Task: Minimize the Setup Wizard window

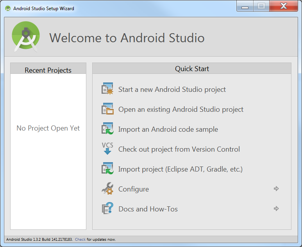Action: tap(245, 6)
